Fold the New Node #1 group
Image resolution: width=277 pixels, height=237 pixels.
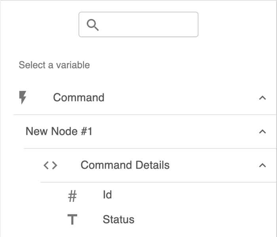coord(262,132)
